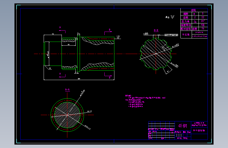
Task: Select the surface roughness symbol at shaft right end
Action: (118, 37)
